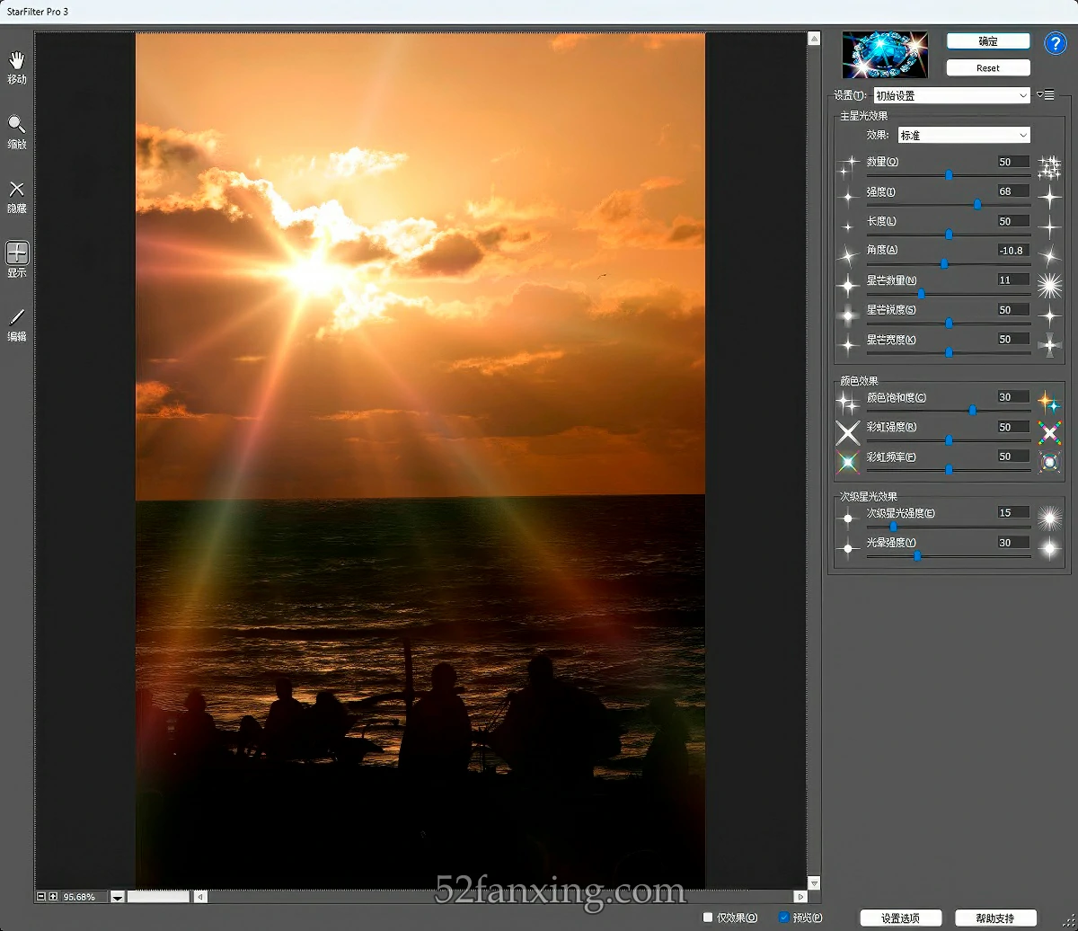Click the orange-cyan stars icon right of 颜色饱和度
This screenshot has height=931, width=1078.
(1049, 403)
